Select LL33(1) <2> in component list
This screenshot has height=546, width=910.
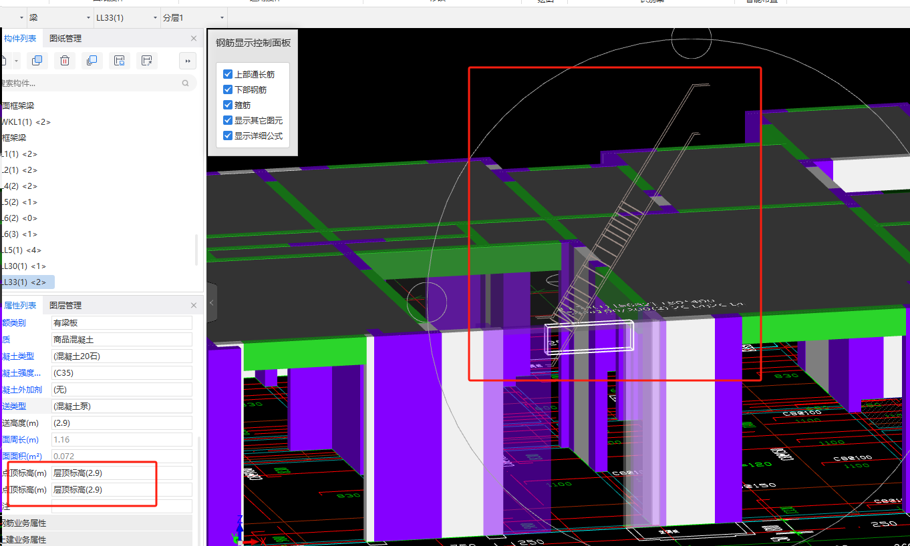pos(27,282)
